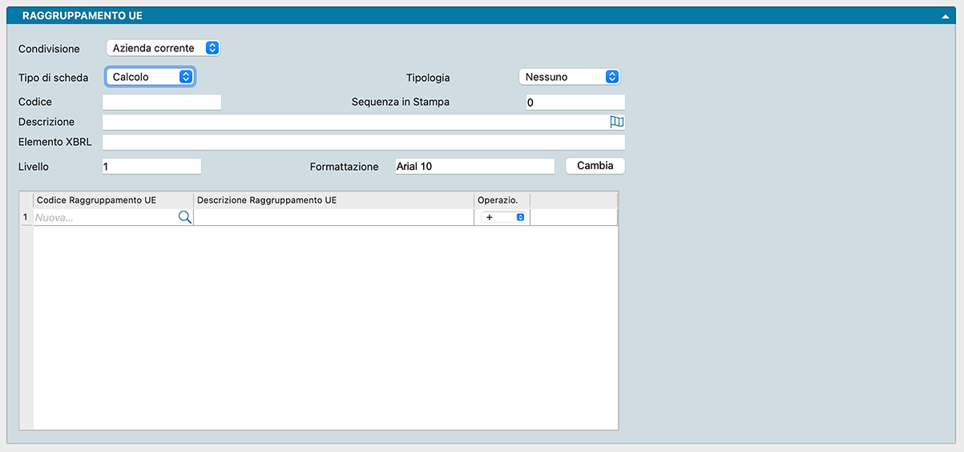Click into the Descrizione input field
This screenshot has width=964, height=452.
click(x=353, y=122)
